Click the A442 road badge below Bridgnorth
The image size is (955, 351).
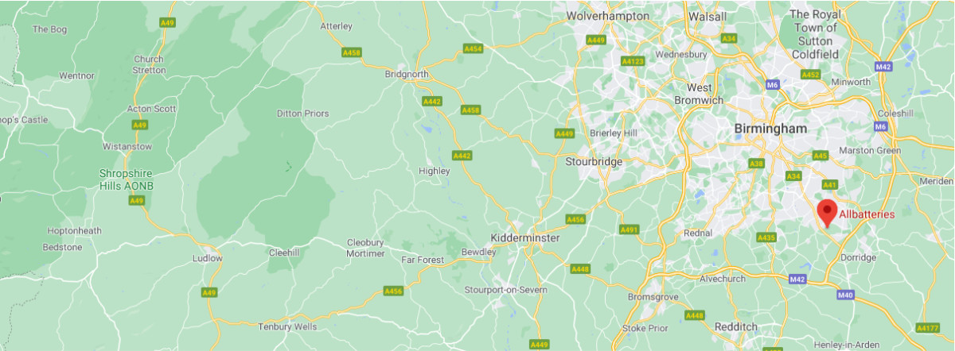(433, 101)
